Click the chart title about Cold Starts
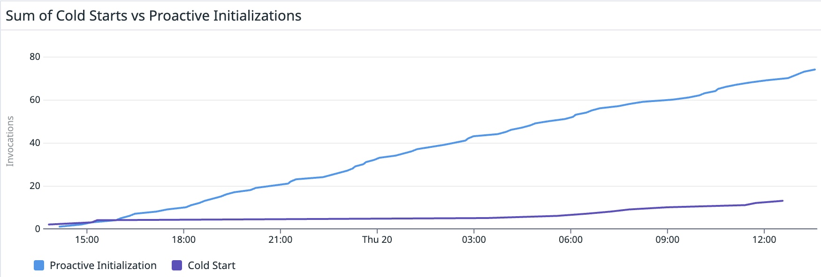The image size is (821, 277). tap(153, 15)
